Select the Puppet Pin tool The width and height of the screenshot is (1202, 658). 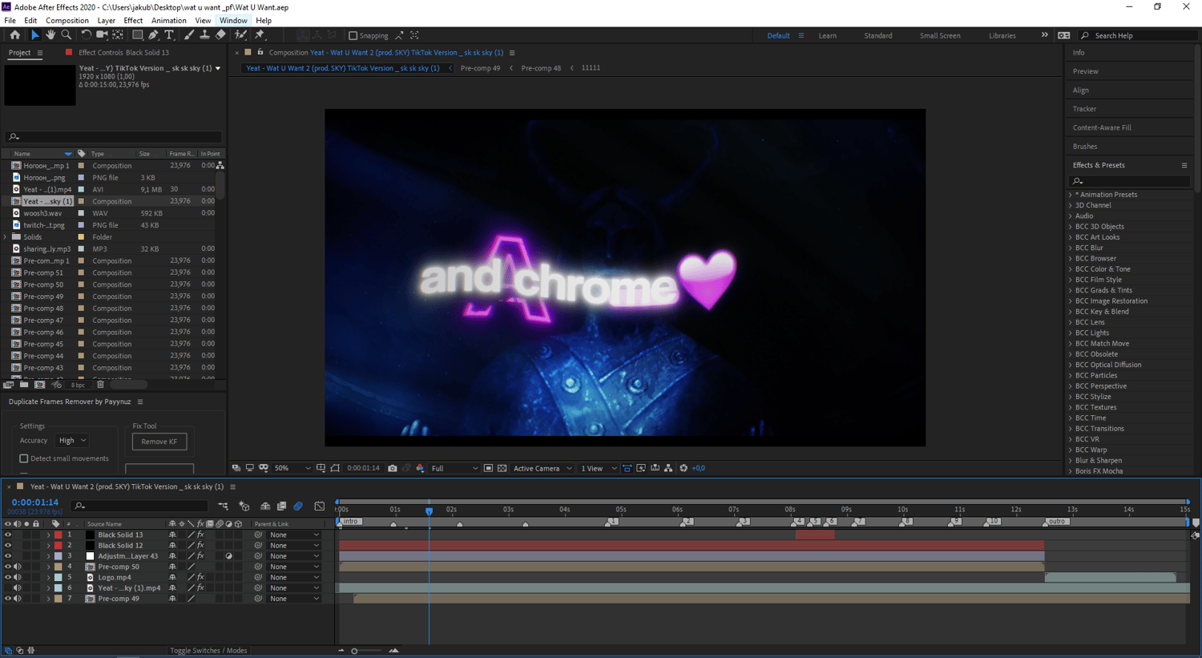click(x=260, y=35)
